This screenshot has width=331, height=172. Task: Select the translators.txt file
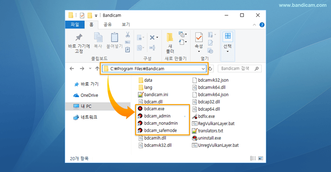[x=208, y=131]
